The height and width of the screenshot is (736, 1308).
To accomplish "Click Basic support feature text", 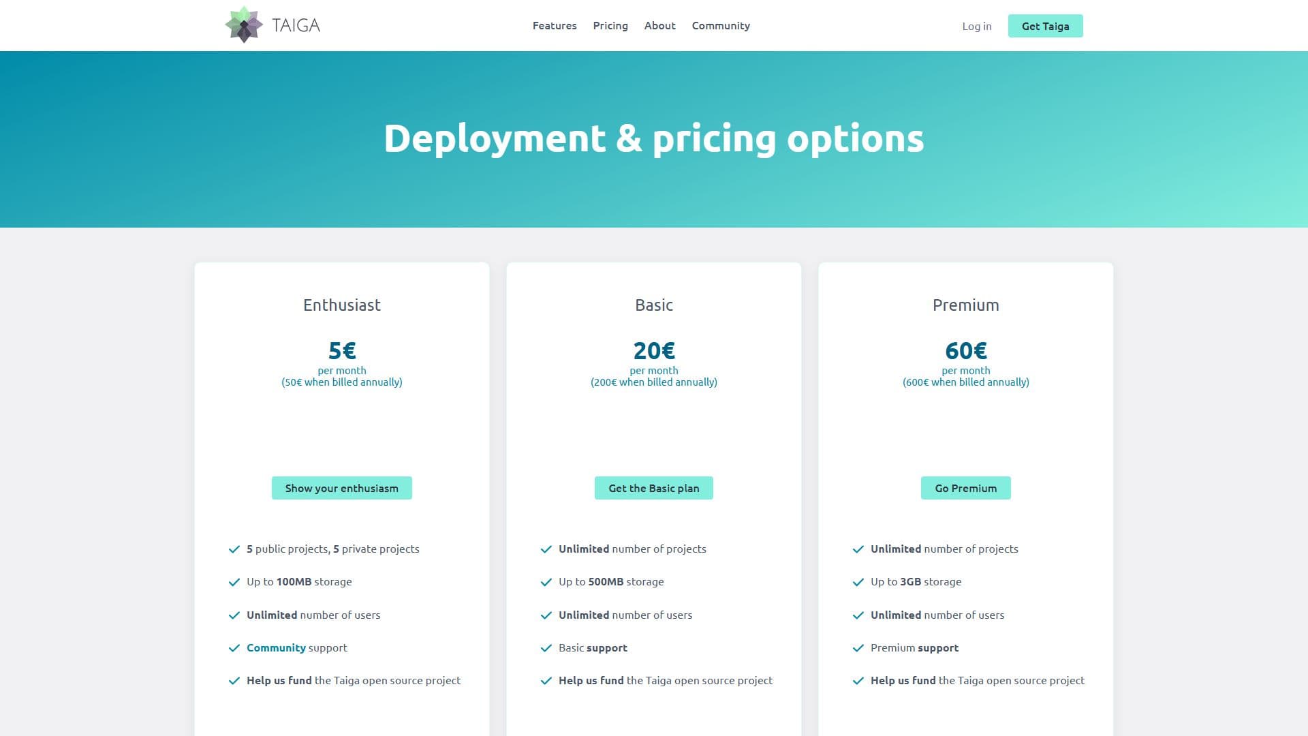I will [x=593, y=648].
